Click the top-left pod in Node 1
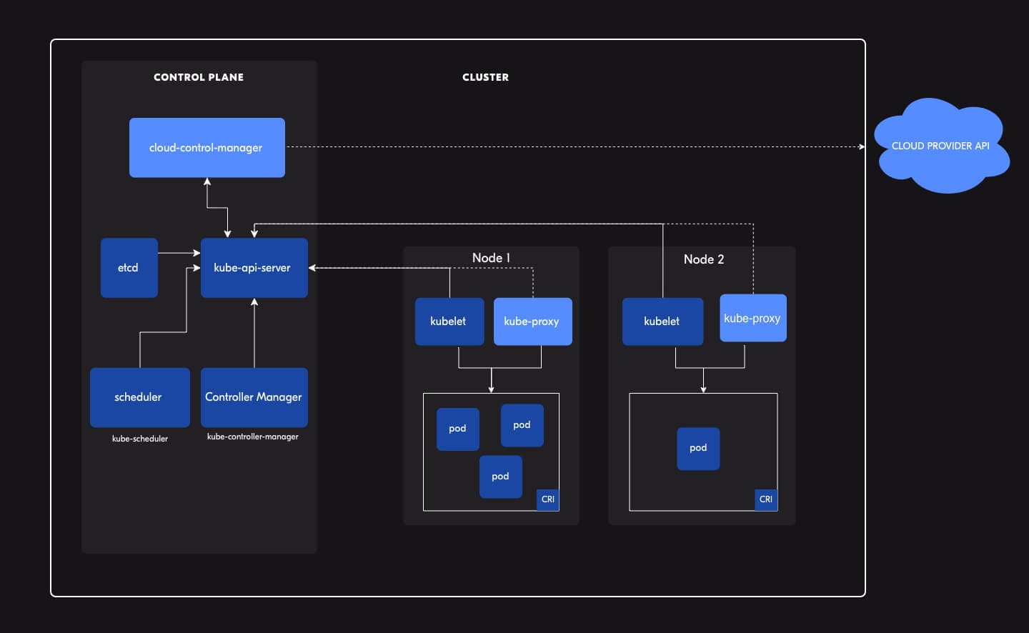Viewport: 1029px width, 633px height. [457, 429]
